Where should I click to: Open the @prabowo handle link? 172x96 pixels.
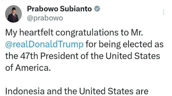[45, 18]
